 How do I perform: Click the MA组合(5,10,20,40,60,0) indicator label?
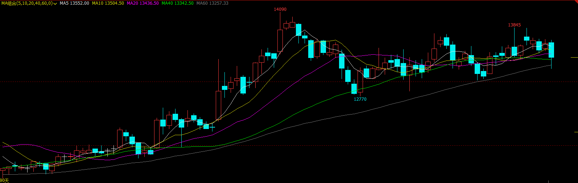pos(27,3)
